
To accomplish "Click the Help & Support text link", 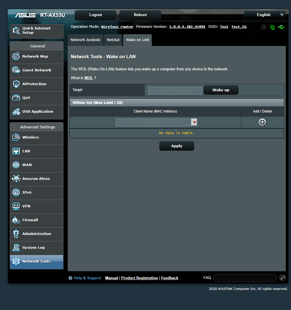I will (88, 278).
